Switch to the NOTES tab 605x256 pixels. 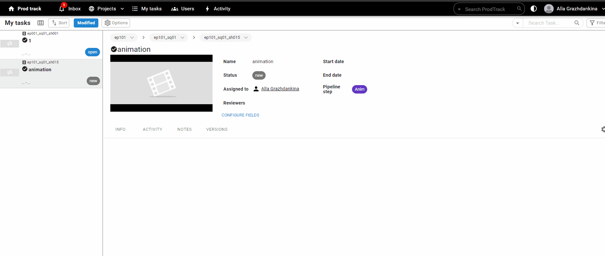tap(184, 129)
